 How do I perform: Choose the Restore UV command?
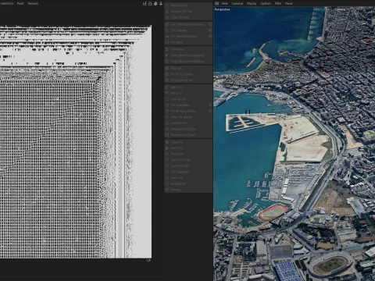(x=188, y=183)
